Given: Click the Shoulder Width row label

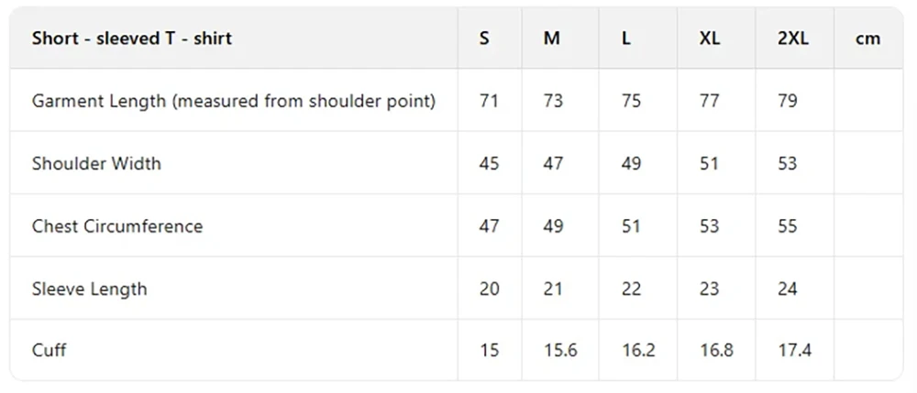Looking at the screenshot, I should [96, 164].
